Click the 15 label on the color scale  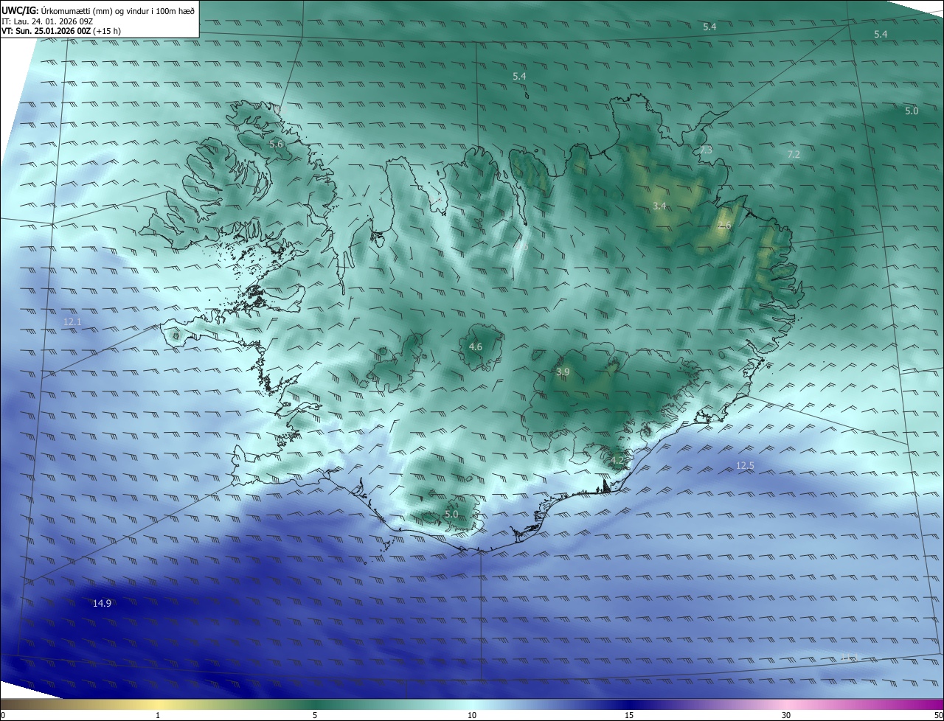[629, 716]
